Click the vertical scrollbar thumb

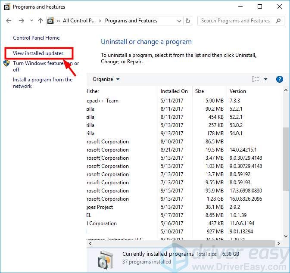(286, 159)
